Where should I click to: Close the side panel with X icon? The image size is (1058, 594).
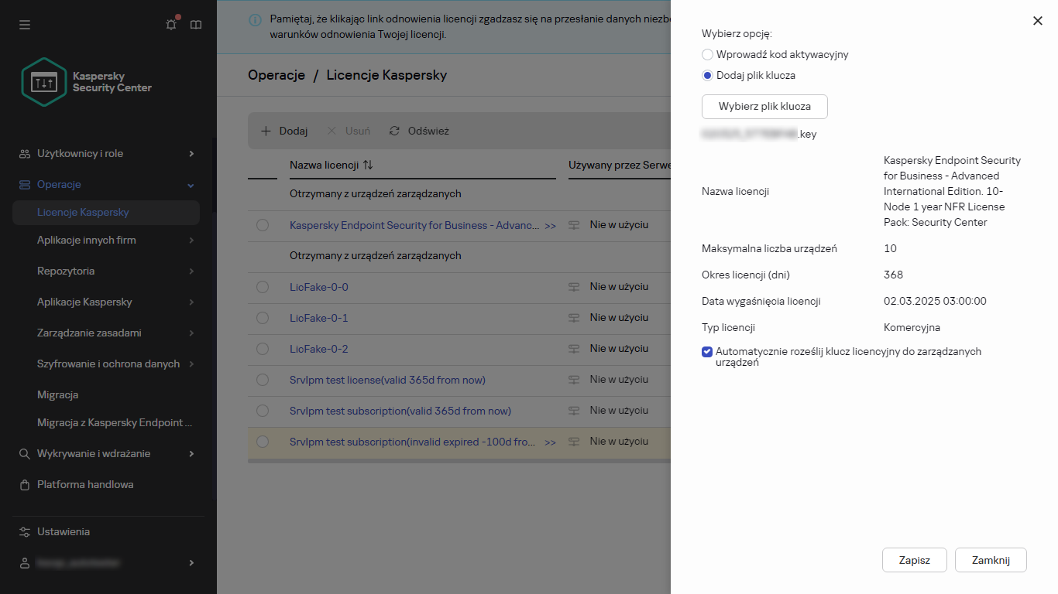click(1038, 21)
